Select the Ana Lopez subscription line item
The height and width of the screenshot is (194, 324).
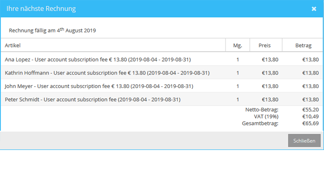click(107, 59)
